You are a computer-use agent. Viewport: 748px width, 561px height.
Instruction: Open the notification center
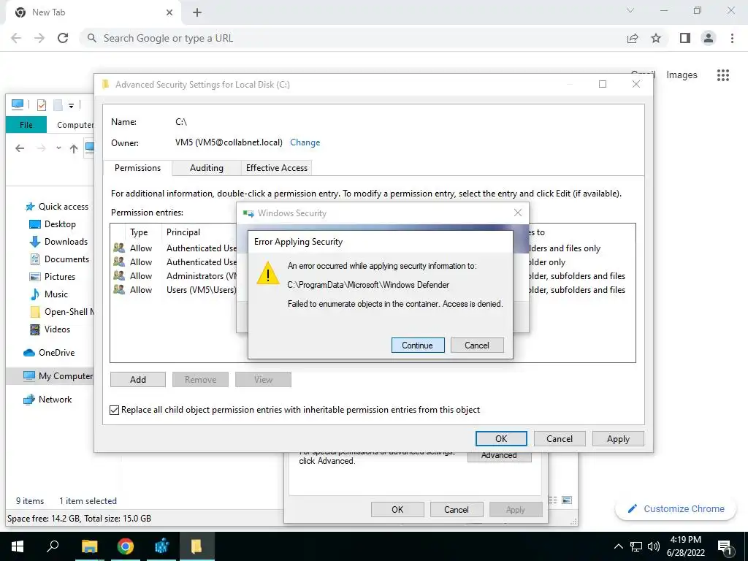tap(725, 547)
